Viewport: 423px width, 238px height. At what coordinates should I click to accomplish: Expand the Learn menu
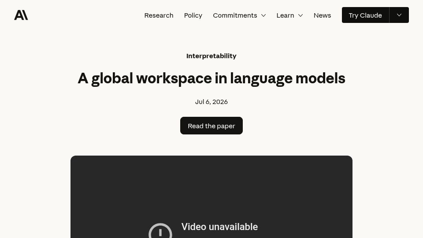coord(289,15)
